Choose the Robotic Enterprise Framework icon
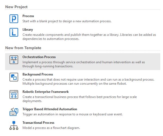Viewport: 163px width, 136px height. point(14,94)
